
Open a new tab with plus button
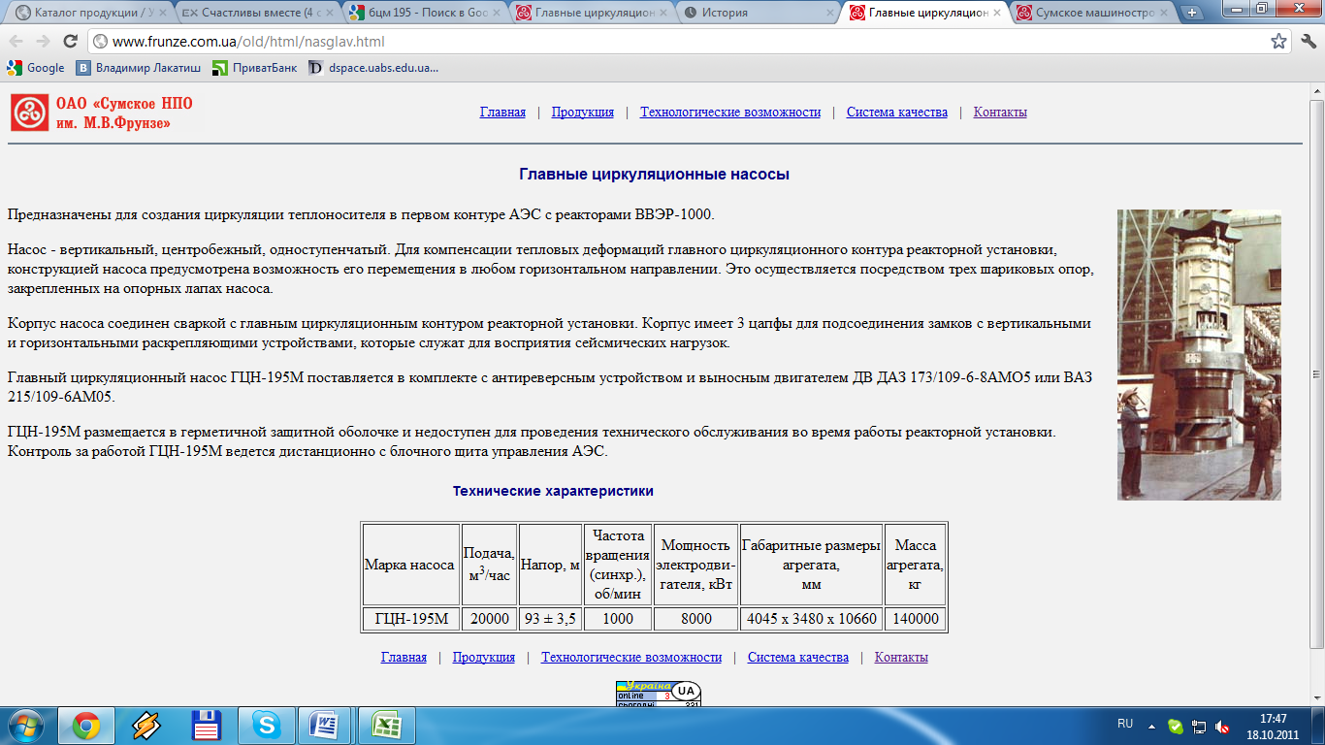pyautogui.click(x=1192, y=13)
